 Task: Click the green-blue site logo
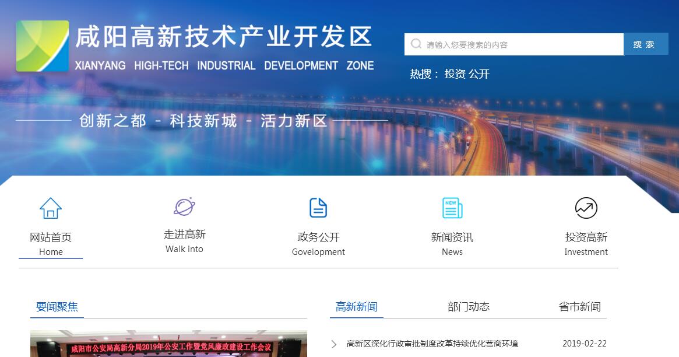[x=43, y=46]
